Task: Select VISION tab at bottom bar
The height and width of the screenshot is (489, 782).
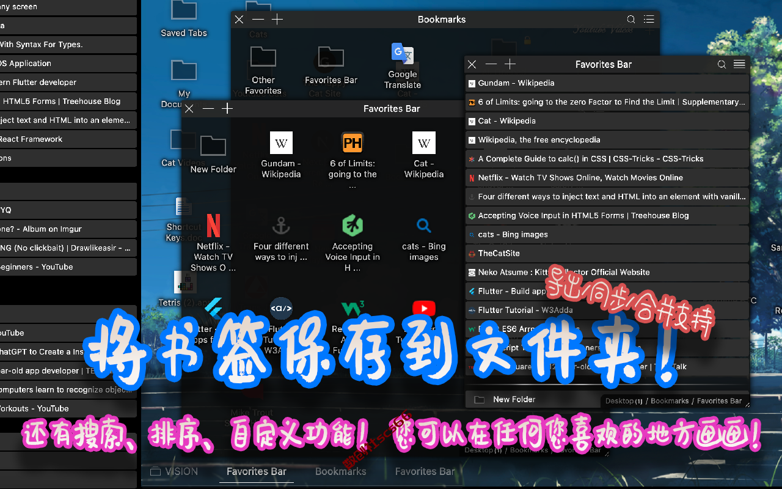Action: (x=174, y=471)
